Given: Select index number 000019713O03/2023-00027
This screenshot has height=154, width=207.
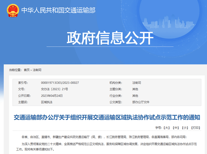Looking at the screenshot, I should coord(60,83).
